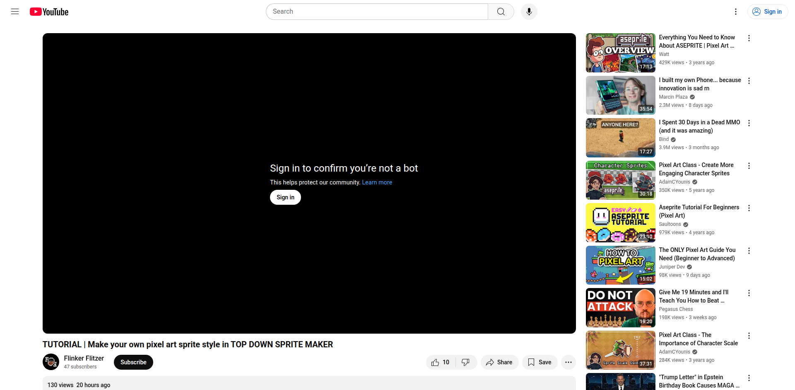795x390 pixels.
Task: Open options for Create More Engaging Sprites video
Action: [749, 166]
